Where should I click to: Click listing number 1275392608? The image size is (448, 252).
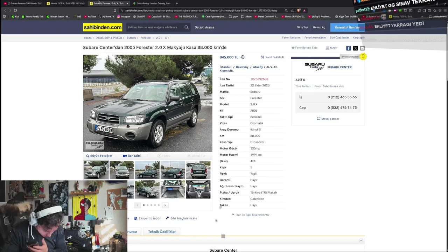[x=259, y=79]
